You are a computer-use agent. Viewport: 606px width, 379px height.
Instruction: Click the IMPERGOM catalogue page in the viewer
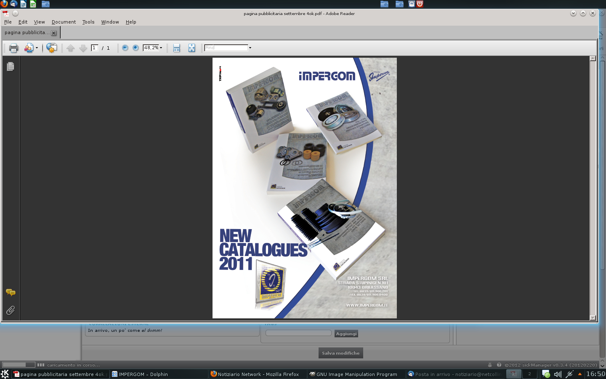305,188
